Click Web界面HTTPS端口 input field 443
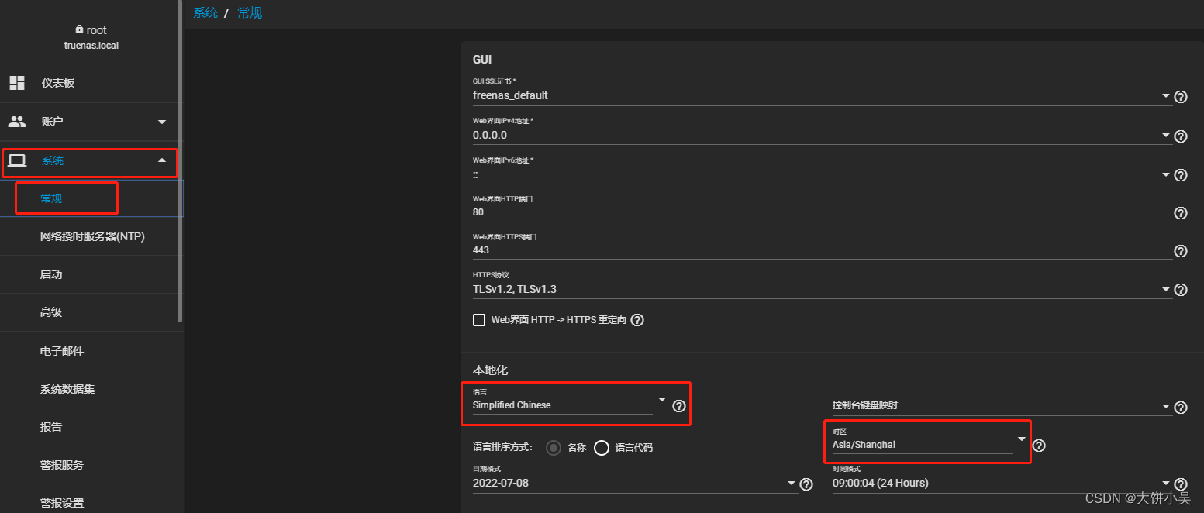Viewport: 1204px width, 513px height. [822, 250]
